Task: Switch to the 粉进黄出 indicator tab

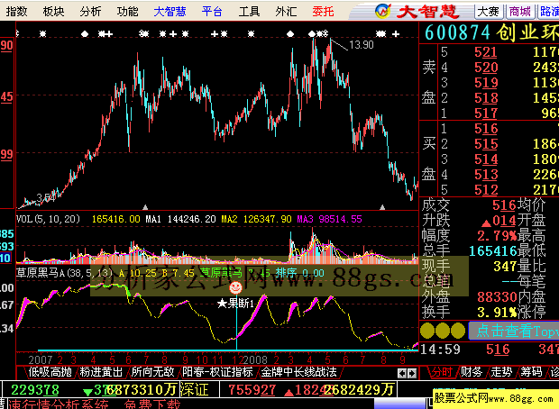Action: [x=101, y=372]
